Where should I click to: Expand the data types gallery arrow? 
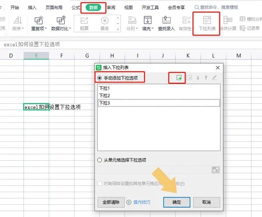coord(118,29)
